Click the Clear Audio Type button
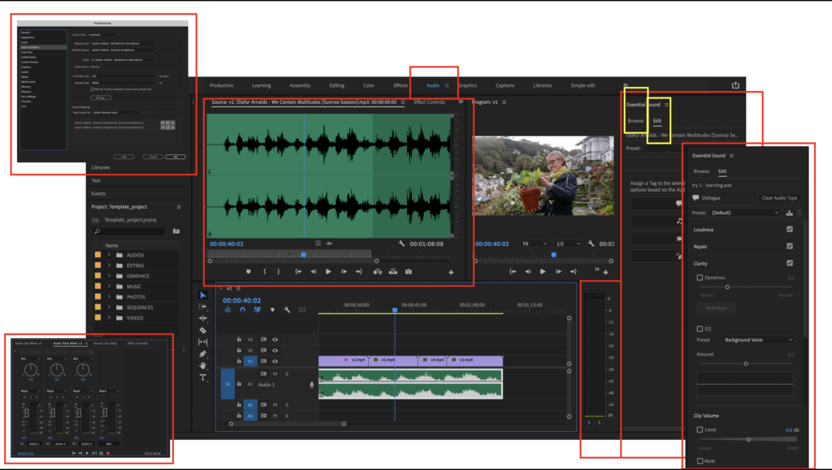The height and width of the screenshot is (470, 832). tap(779, 198)
